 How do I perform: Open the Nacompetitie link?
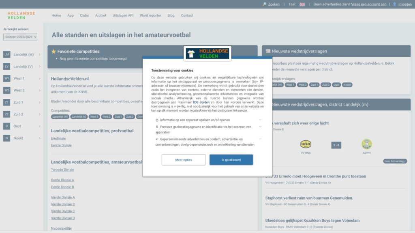click(x=61, y=228)
